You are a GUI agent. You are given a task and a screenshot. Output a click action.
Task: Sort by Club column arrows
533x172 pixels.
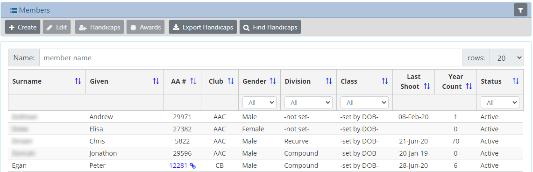coord(231,81)
